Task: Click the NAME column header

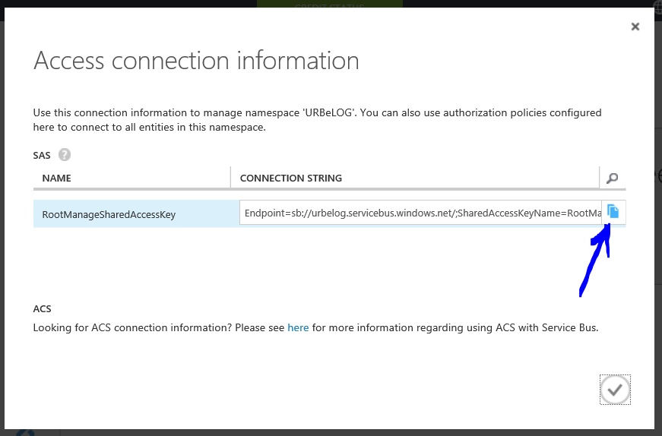Action: coord(56,178)
